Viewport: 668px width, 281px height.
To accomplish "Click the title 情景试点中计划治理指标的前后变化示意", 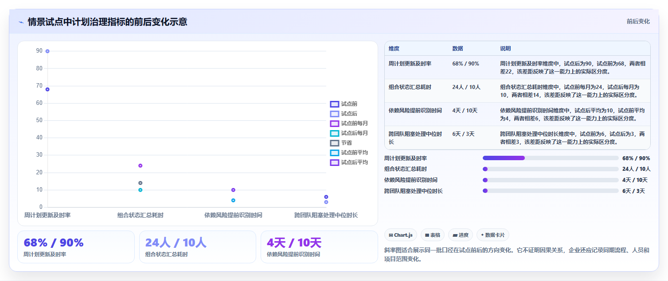I will (x=107, y=22).
